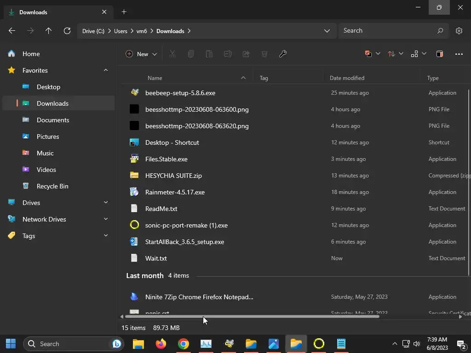Add a new tab with plus
Image resolution: width=471 pixels, height=353 pixels.
(124, 11)
